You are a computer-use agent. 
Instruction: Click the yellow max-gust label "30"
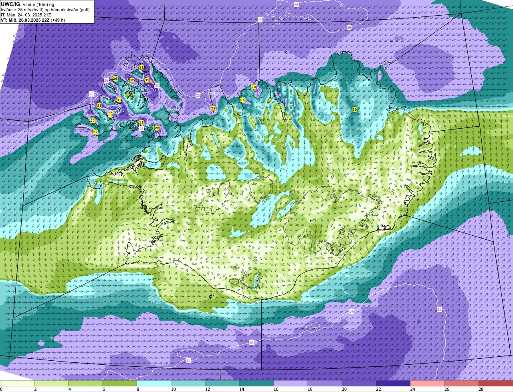(111, 115)
